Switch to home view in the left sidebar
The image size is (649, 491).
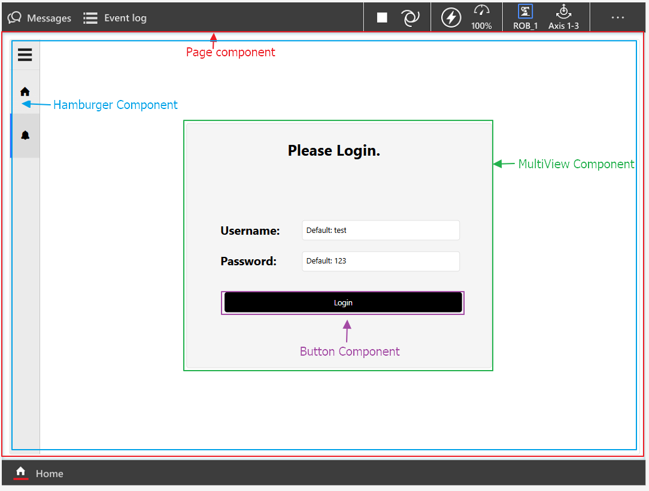point(25,91)
